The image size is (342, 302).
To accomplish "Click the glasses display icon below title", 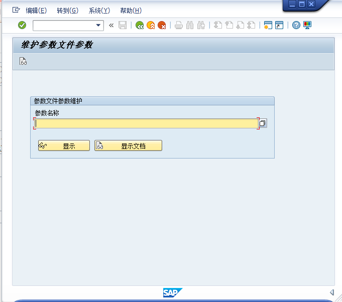I will pos(23,62).
